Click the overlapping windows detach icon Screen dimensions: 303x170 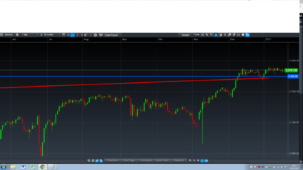(229, 35)
